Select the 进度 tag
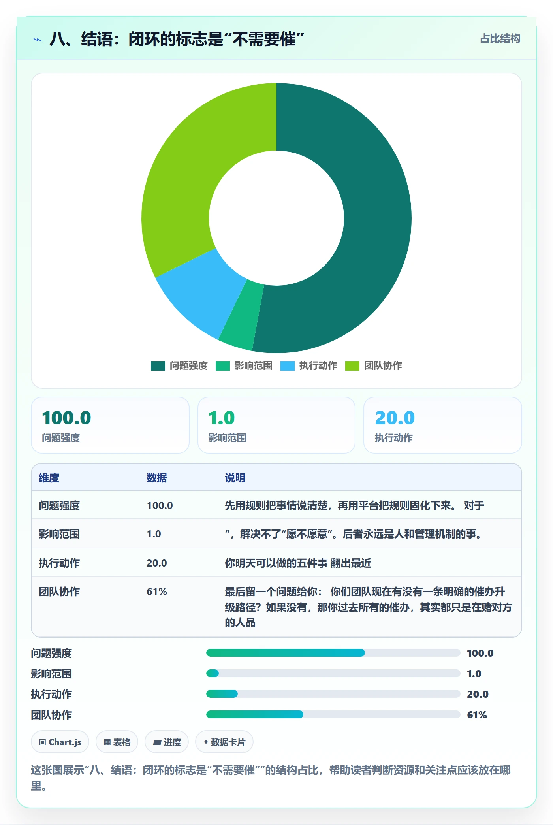 pos(167,742)
